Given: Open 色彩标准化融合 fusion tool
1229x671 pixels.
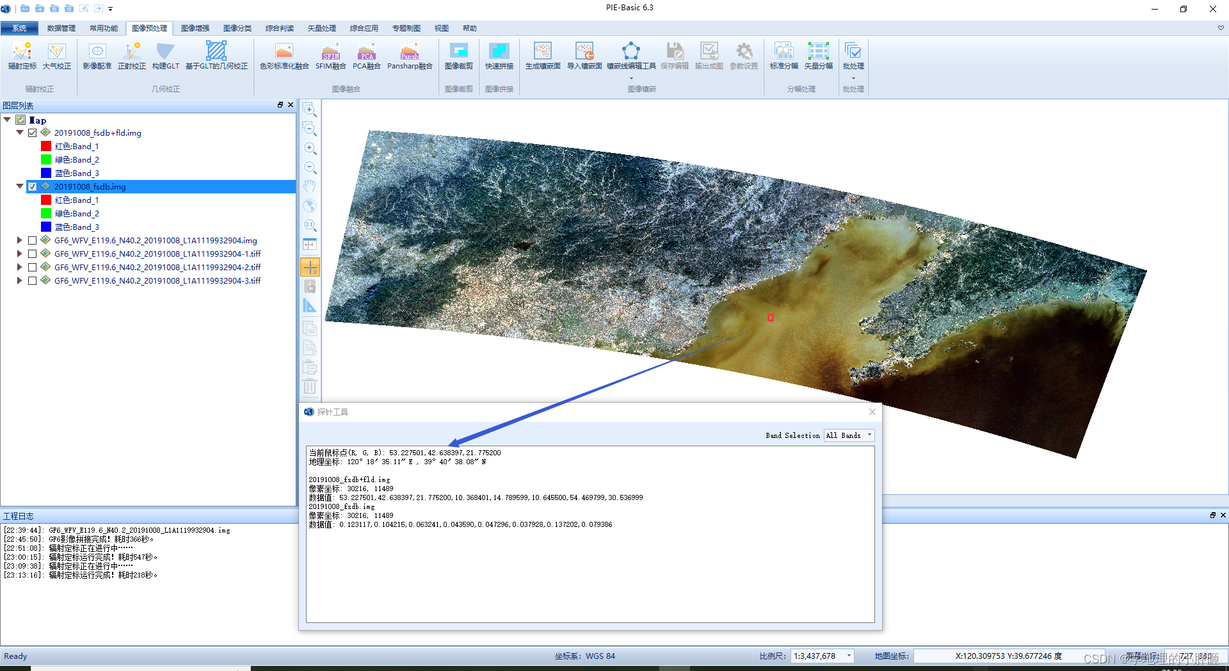Looking at the screenshot, I should click(284, 56).
